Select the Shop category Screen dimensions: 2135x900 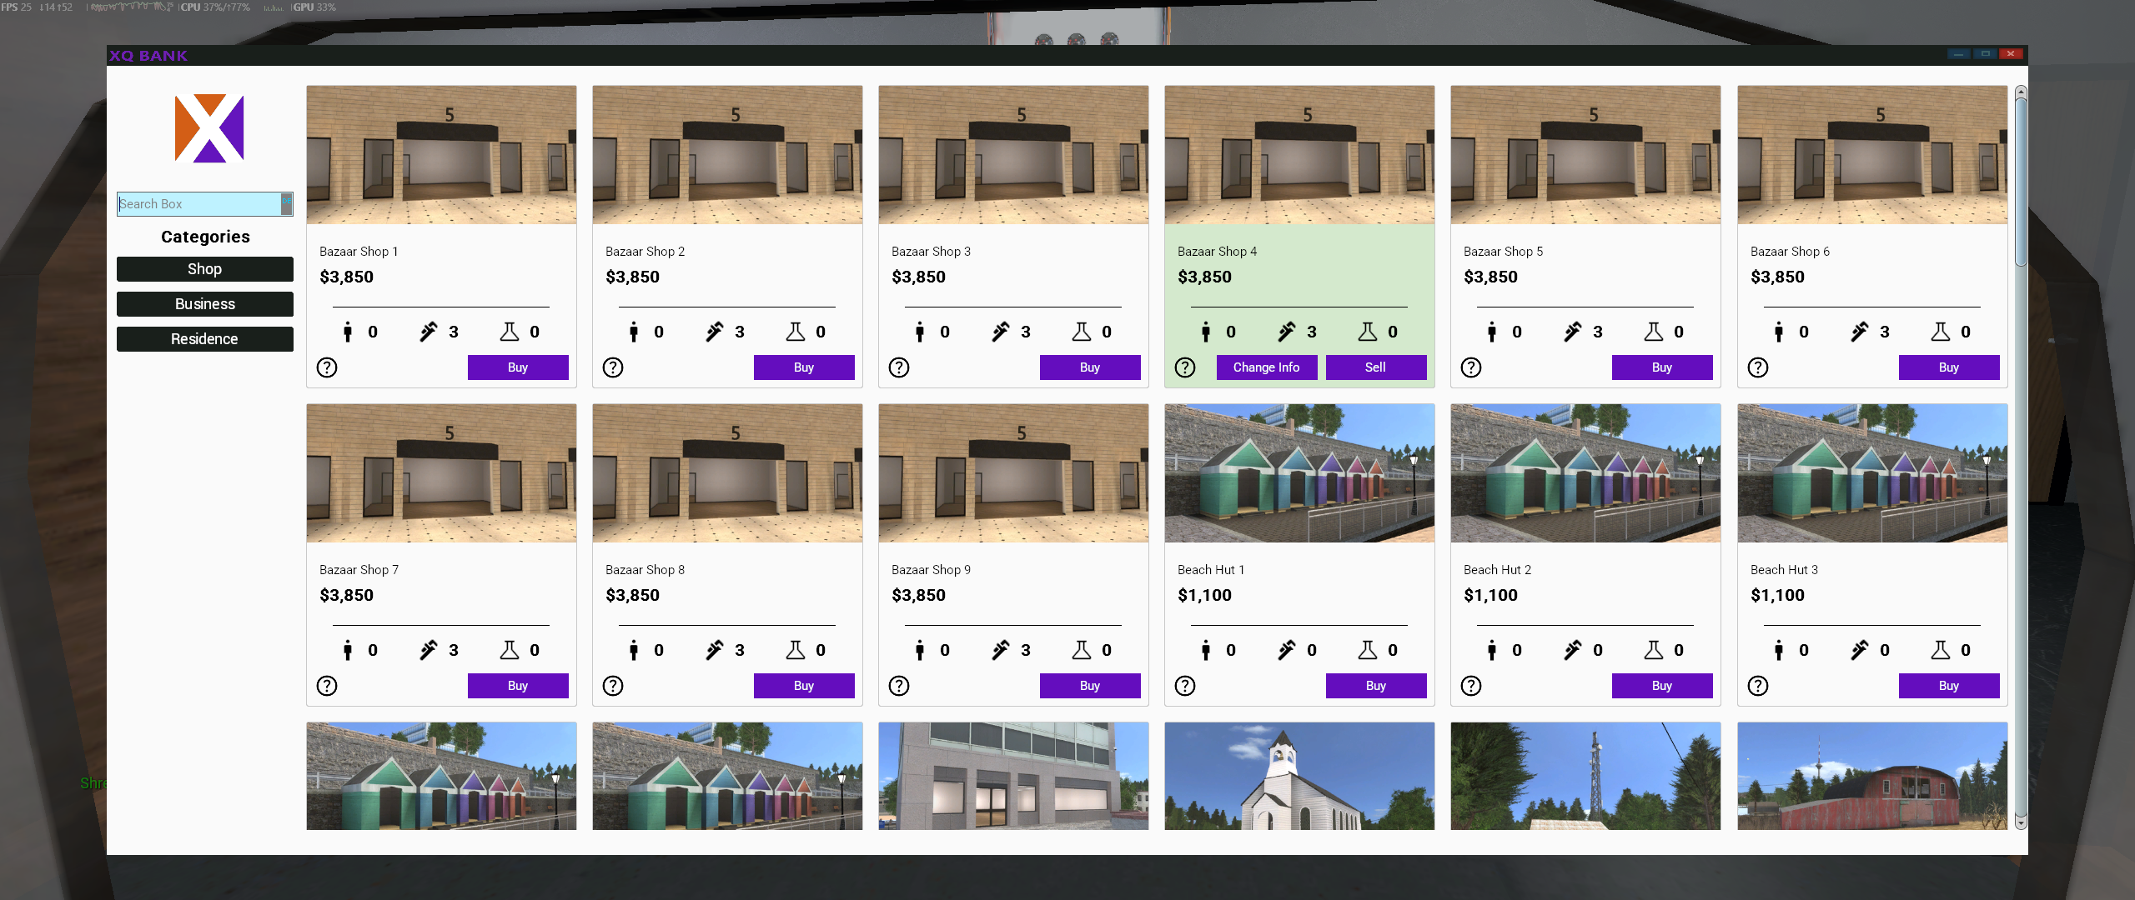(204, 269)
